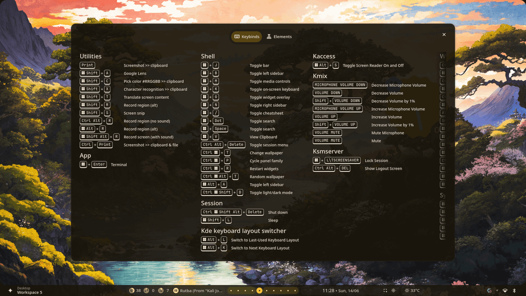Close the cheatsheet with the X button
Screen dimensions: 526x296
pos(444,35)
